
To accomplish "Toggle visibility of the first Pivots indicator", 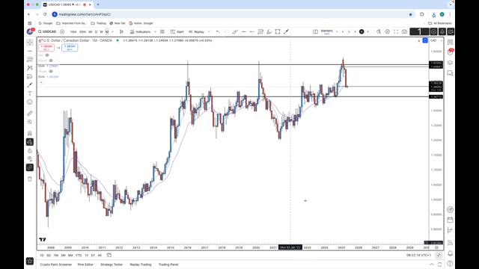I will pos(51,61).
